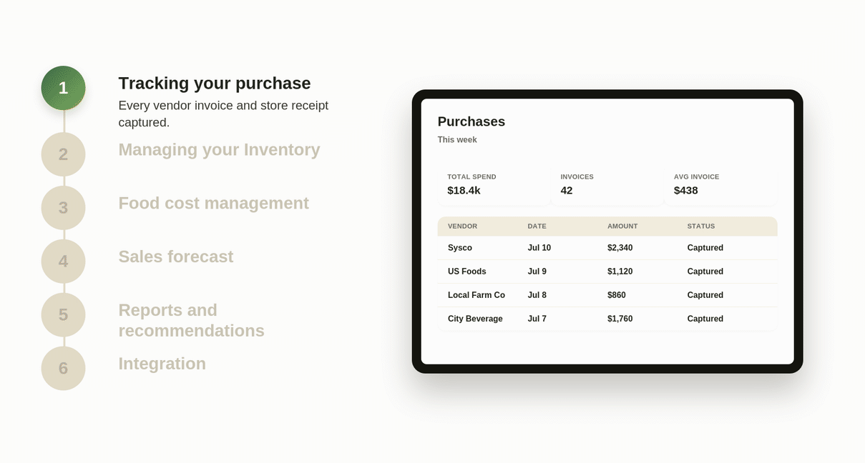Click the Total Spend $18.4k card
Image resolution: width=865 pixels, height=463 pixels.
pos(494,184)
